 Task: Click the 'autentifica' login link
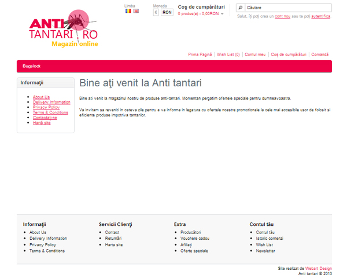[x=321, y=16]
